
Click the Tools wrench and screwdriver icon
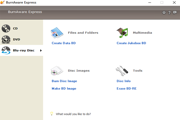(122, 70)
